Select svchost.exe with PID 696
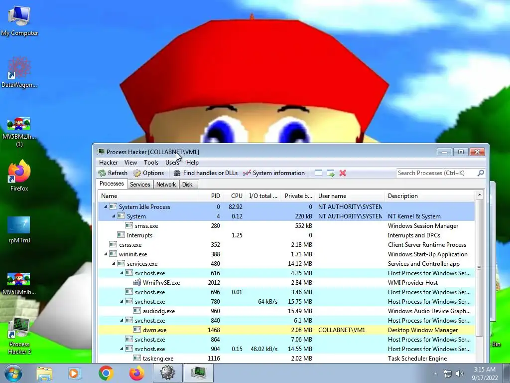This screenshot has height=383, width=510. point(286,292)
